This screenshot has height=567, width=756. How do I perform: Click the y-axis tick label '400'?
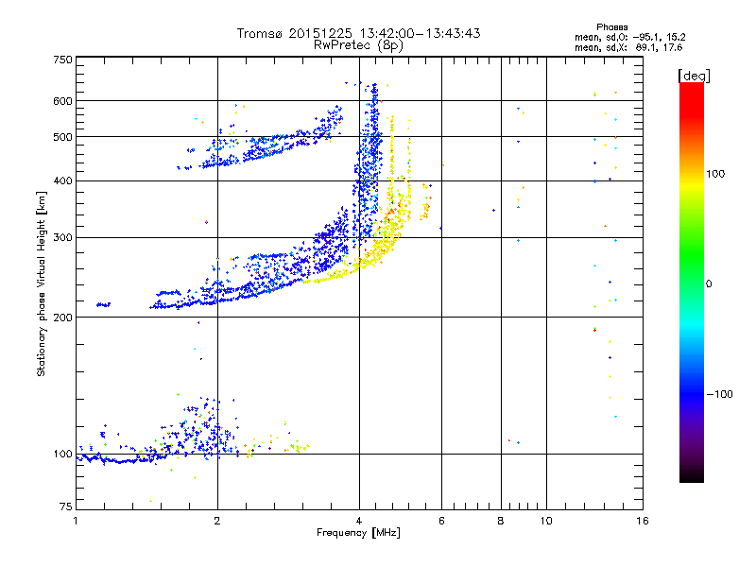pyautogui.click(x=63, y=181)
